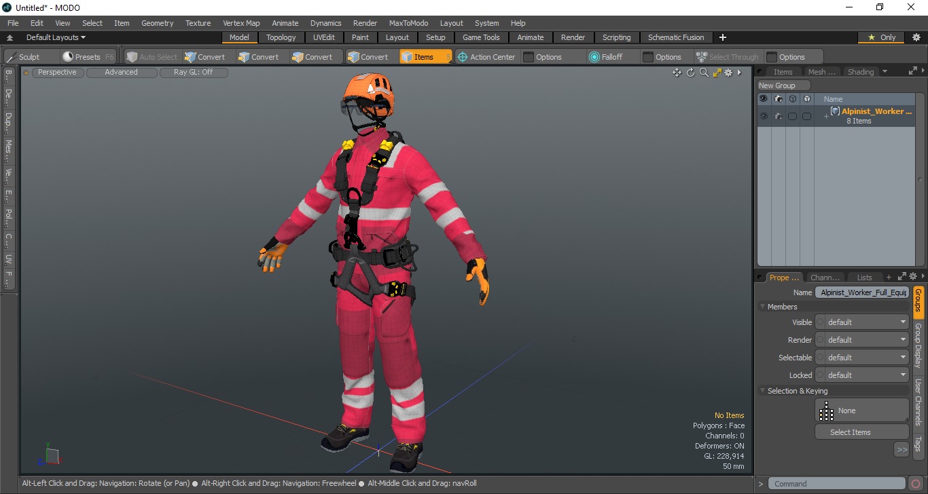Click the viewport rotate control icon
Screen dimensions: 928x494
tap(691, 73)
